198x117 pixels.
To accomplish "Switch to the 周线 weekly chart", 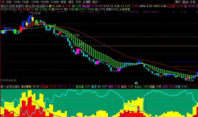I will click(71, 2).
